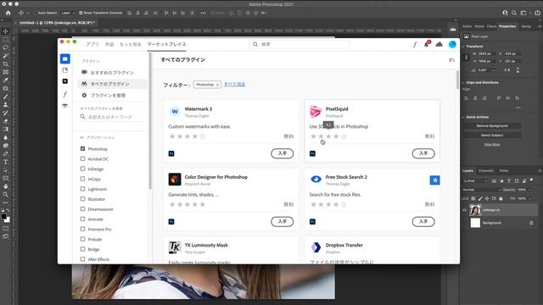543x305 pixels.
Task: Check the Acrobat DC filter checkbox
Action: pos(82,158)
